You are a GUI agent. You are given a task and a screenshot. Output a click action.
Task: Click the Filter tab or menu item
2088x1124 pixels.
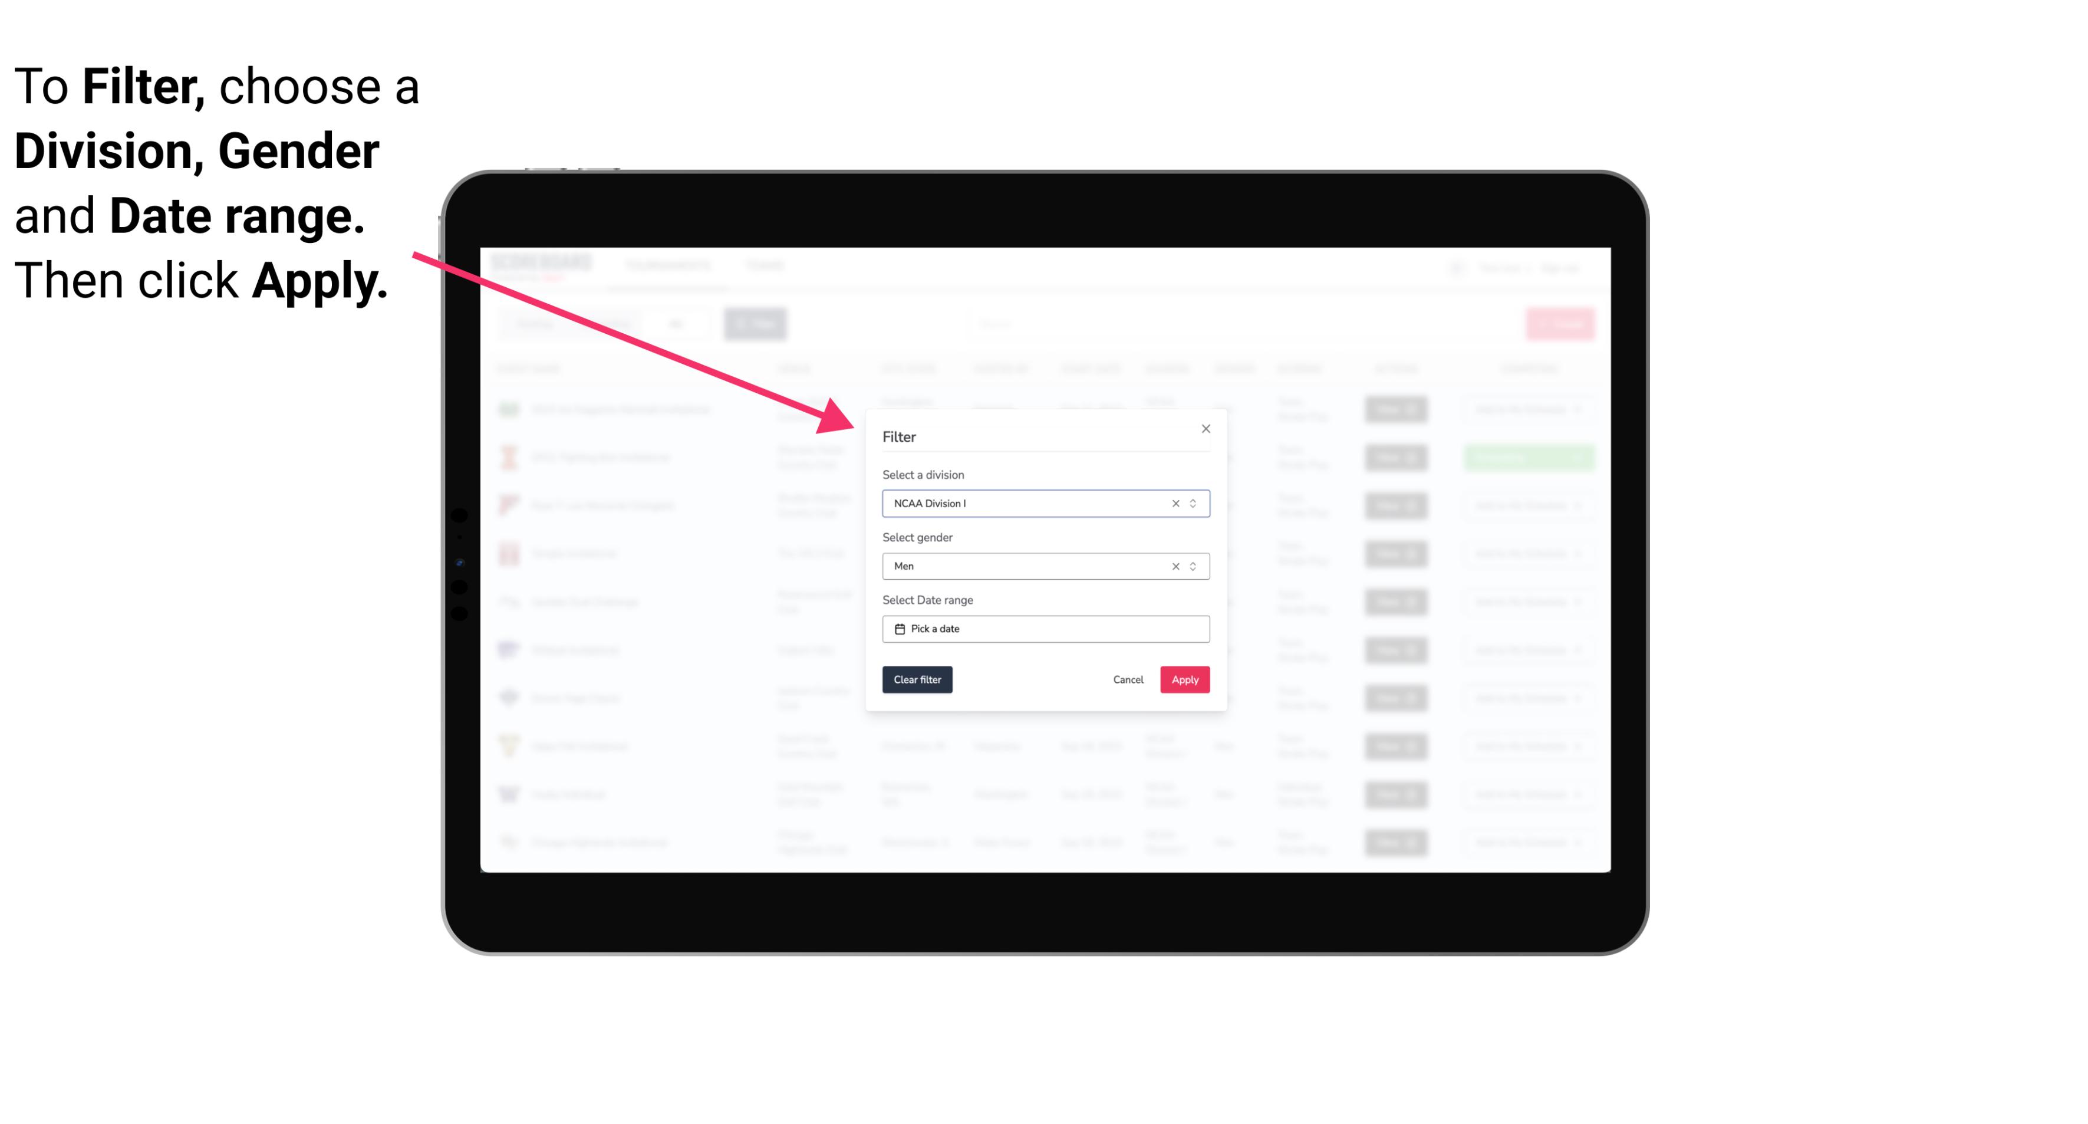coord(758,323)
